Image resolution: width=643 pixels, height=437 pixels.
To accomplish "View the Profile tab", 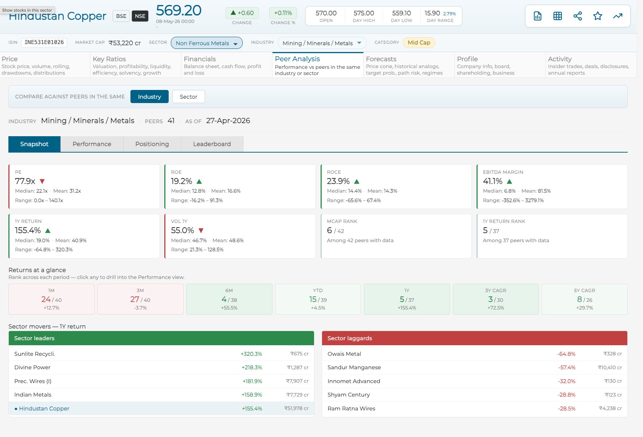I will click(500, 65).
